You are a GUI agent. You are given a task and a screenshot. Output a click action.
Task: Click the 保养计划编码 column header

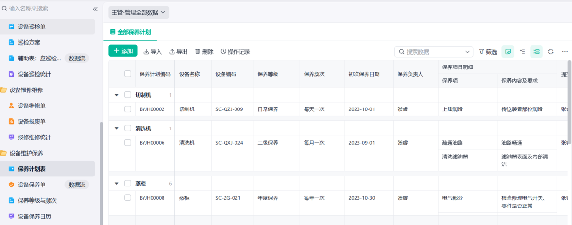tap(155, 74)
